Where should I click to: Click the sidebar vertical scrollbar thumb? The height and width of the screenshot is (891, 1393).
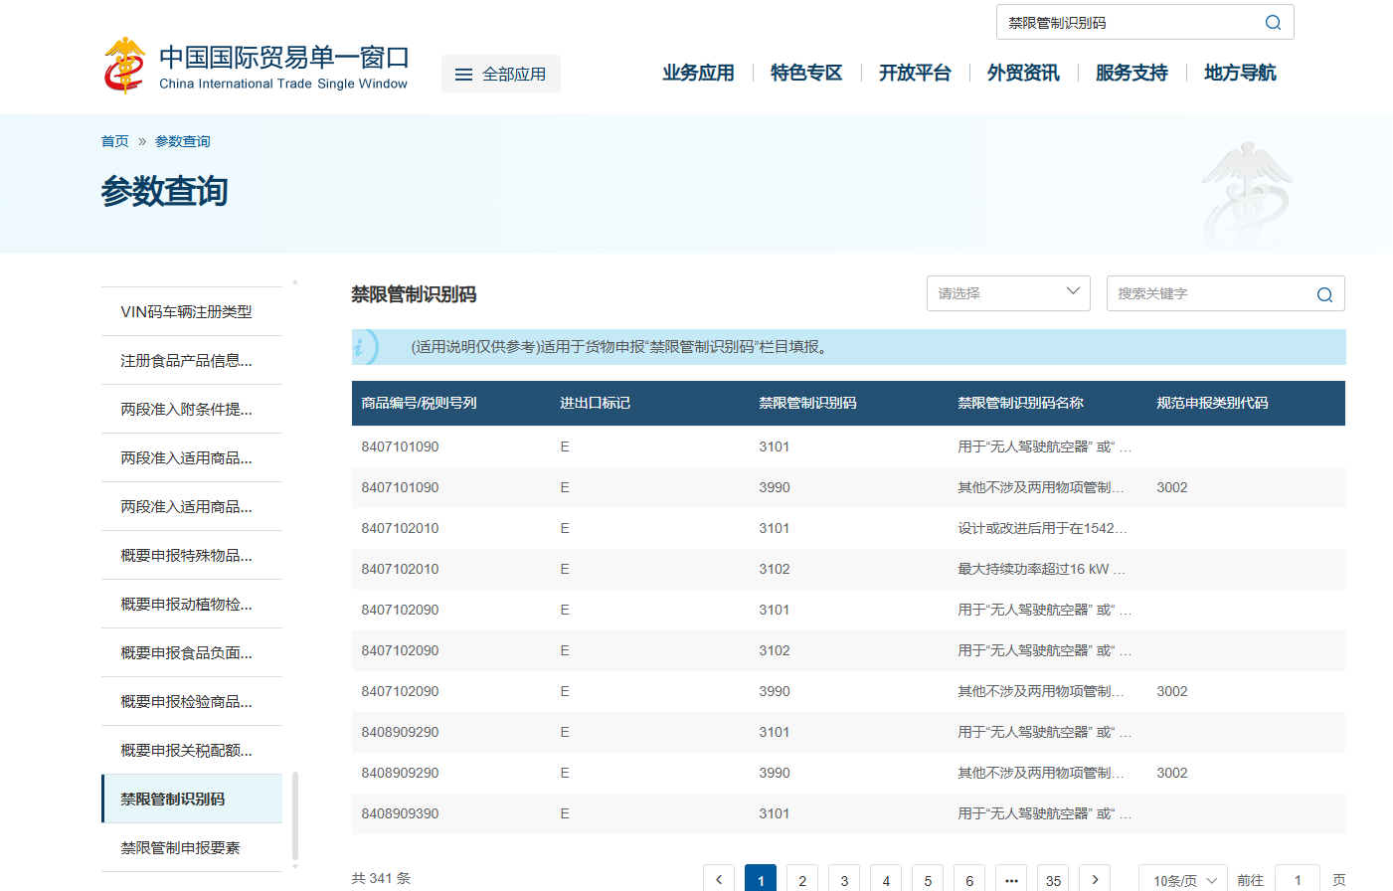[x=295, y=815]
